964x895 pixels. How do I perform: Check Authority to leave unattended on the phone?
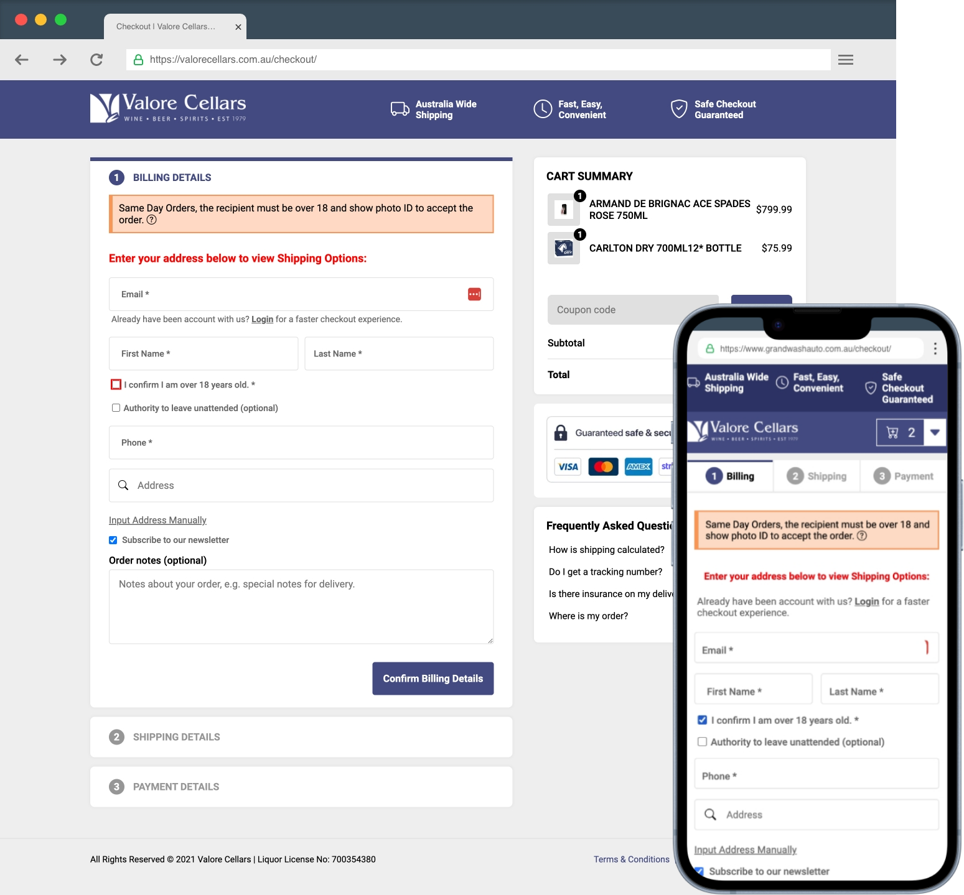click(702, 741)
